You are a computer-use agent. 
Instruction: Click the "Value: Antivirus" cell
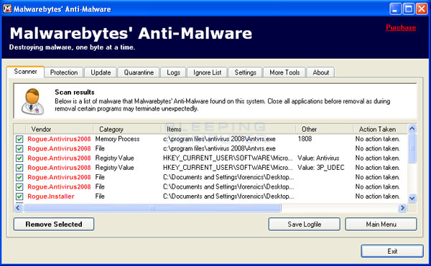pyautogui.click(x=318, y=158)
